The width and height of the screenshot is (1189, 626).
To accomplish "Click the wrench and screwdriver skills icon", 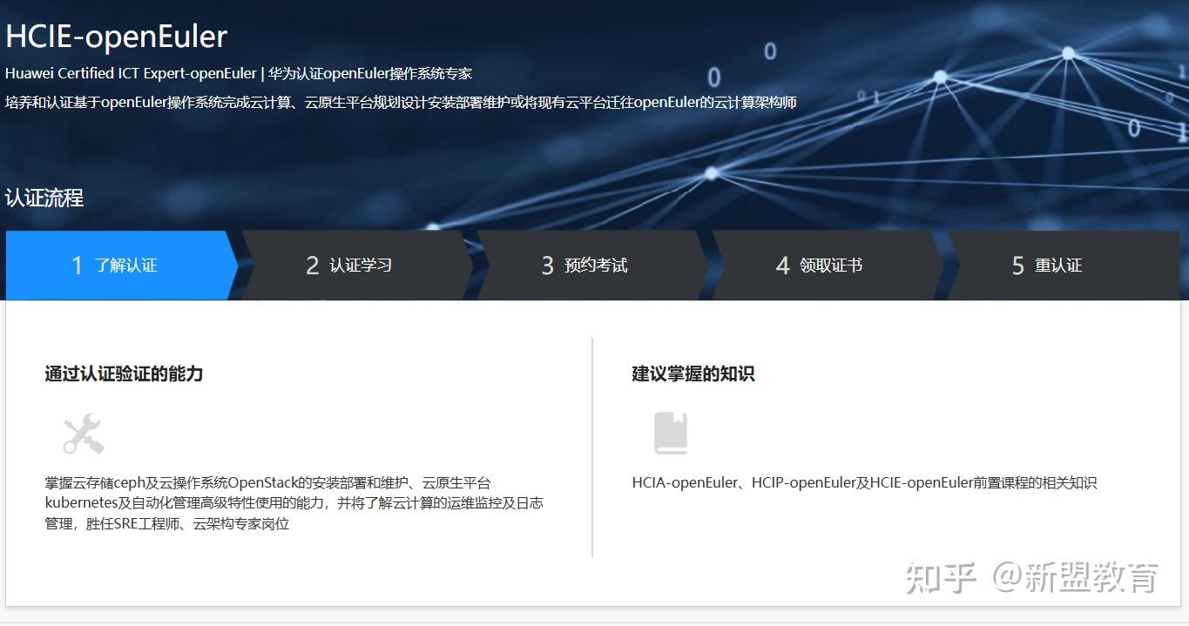I will (x=83, y=433).
